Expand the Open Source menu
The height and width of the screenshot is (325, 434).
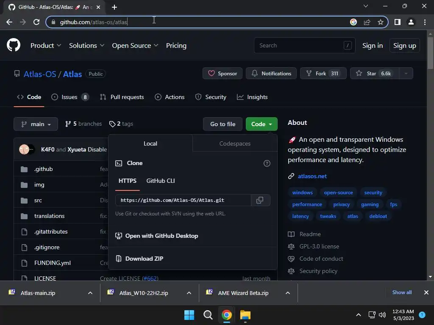tap(135, 46)
